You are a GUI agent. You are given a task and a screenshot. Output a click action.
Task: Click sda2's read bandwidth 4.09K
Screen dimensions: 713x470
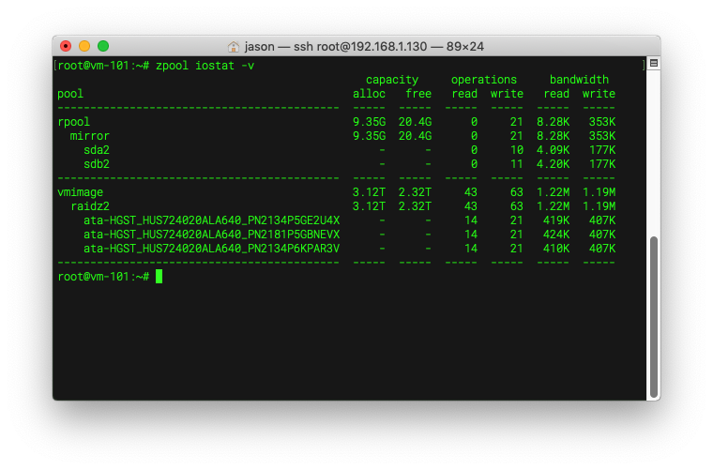click(553, 150)
